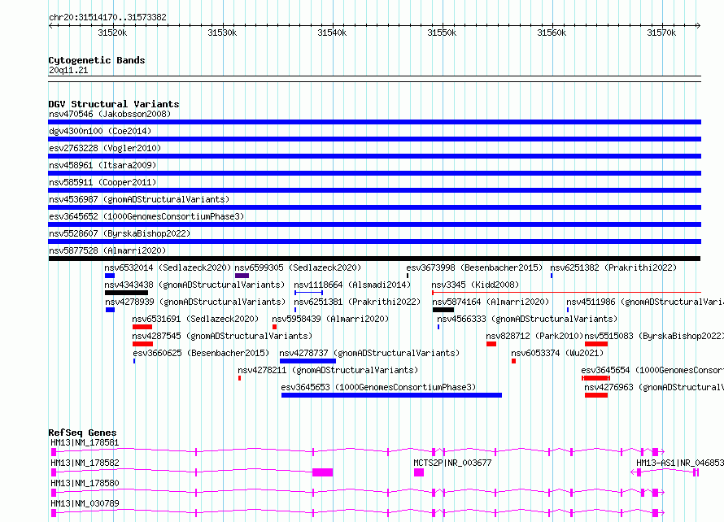Screen dimensions: 724x522
Task: Open HM13|NM_030789 gene label
Action: point(85,503)
